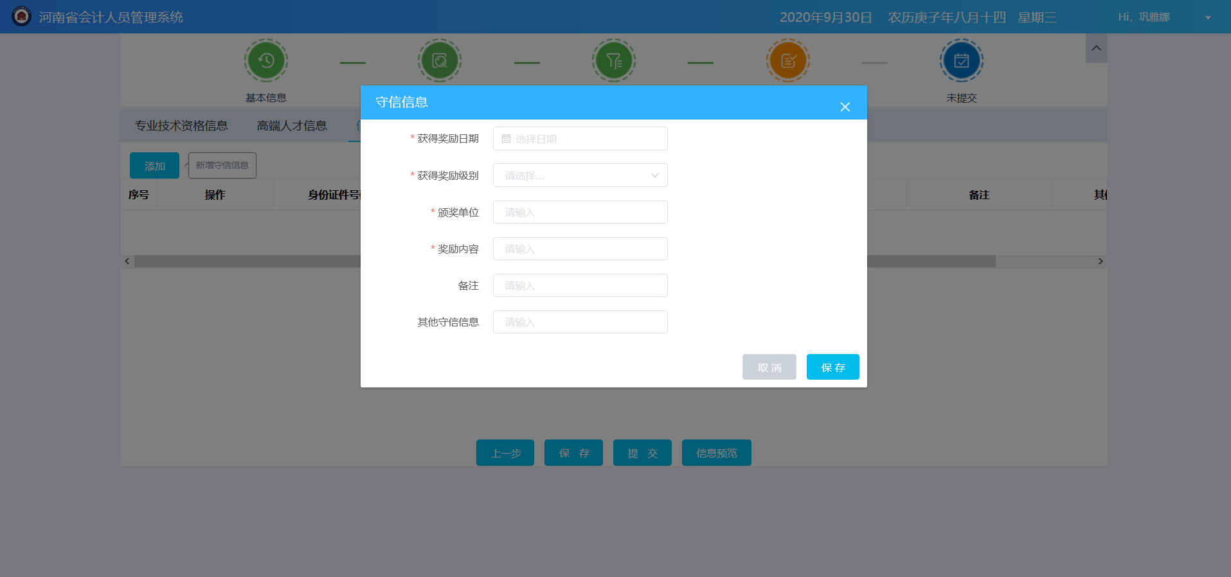
Task: Open the 获得奖励日期 date picker
Action: [580, 139]
